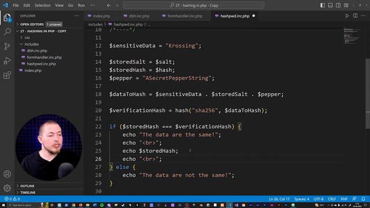Open Explorer Views and More Actions ellipsis
The height and width of the screenshot is (208, 370).
click(x=77, y=16)
